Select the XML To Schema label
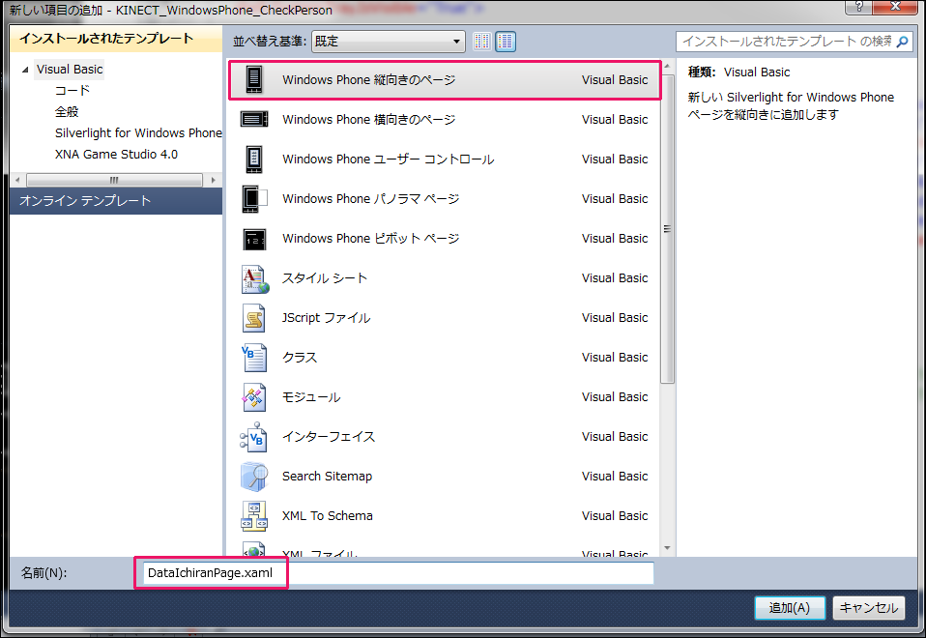 click(x=328, y=516)
